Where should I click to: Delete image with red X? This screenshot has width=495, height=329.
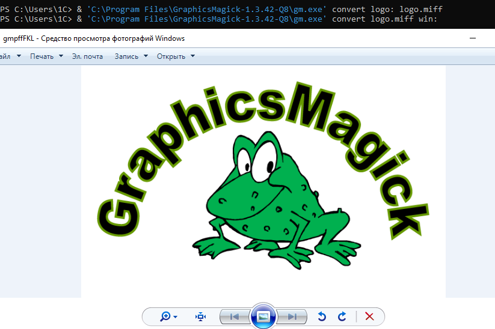369,316
